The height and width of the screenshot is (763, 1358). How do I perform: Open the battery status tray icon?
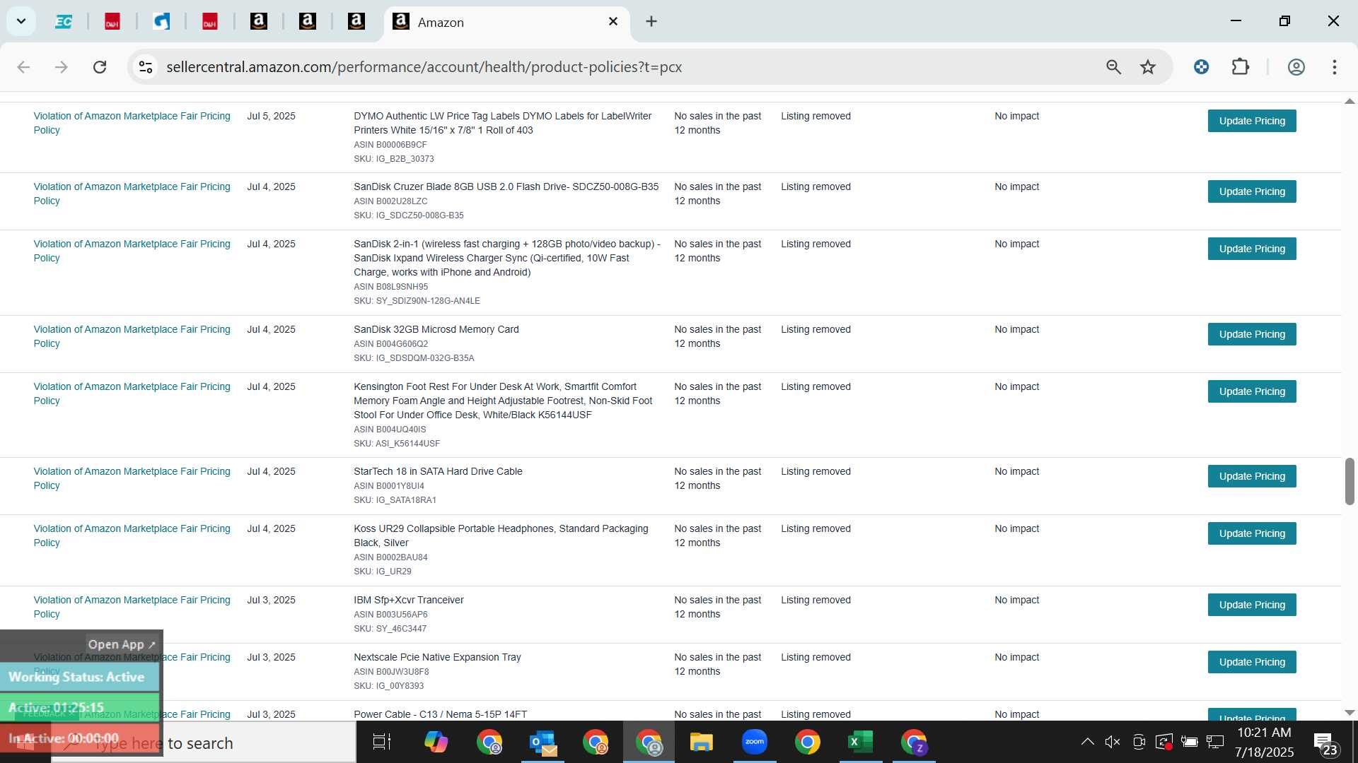[x=1190, y=742]
